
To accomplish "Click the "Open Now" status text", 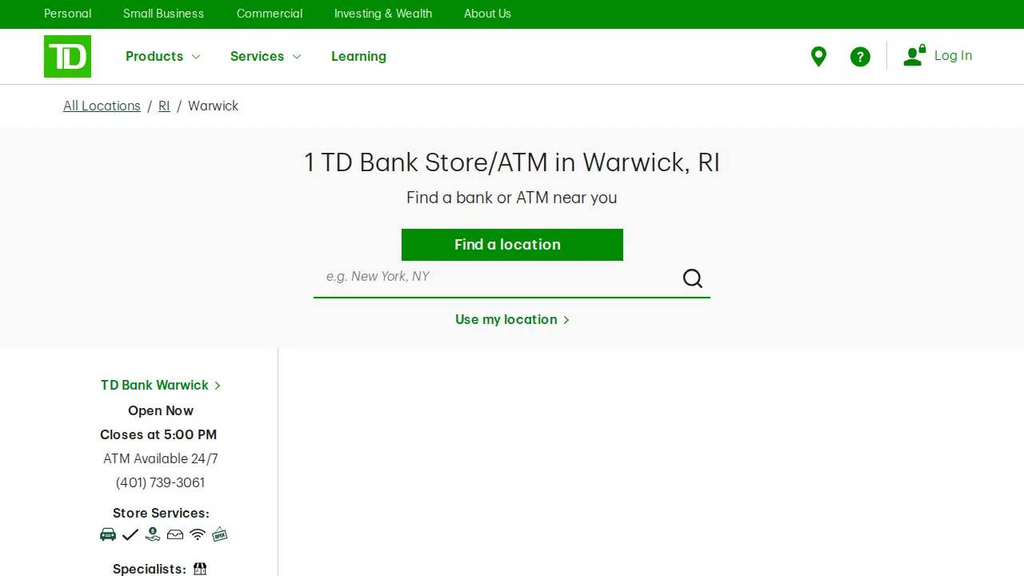I will 161,410.
